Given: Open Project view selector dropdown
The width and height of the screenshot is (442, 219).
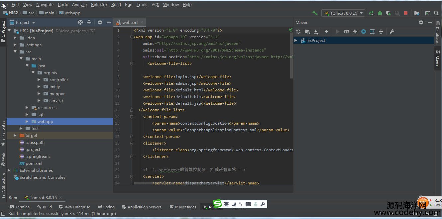Looking at the screenshot, I should (x=22, y=22).
